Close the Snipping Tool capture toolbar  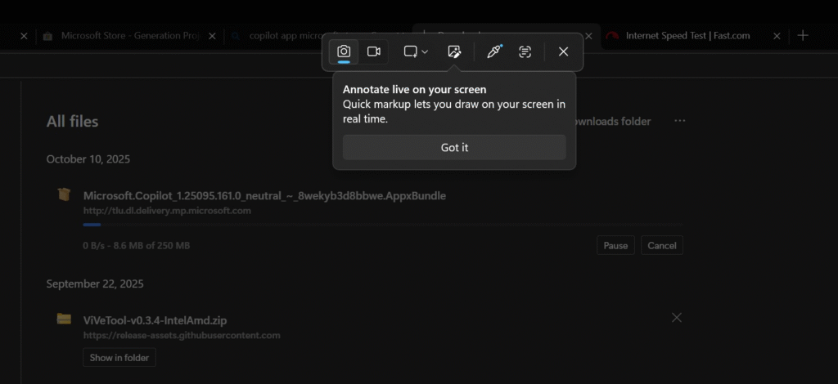coord(563,51)
